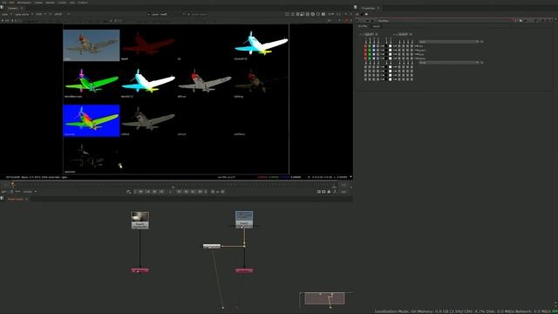Set third output row to black
Screen dimensions: 558x314
[x=386, y=54]
